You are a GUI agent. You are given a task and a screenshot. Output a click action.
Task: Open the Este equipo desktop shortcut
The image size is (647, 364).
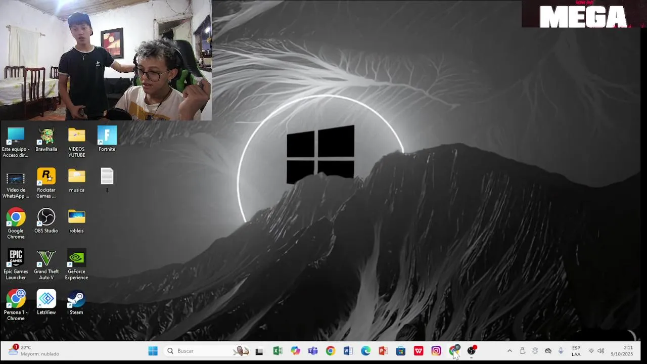[16, 143]
